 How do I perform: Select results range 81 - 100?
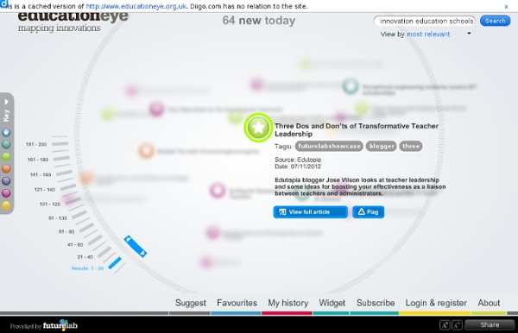(x=58, y=218)
